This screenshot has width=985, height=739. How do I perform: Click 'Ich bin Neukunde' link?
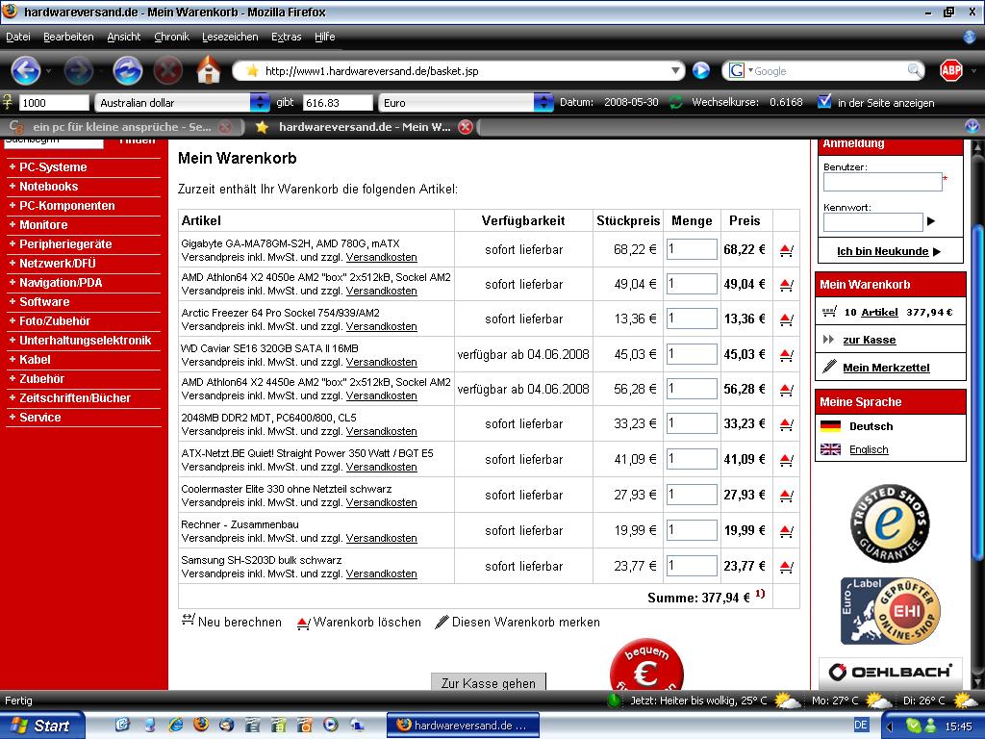pyautogui.click(x=882, y=251)
